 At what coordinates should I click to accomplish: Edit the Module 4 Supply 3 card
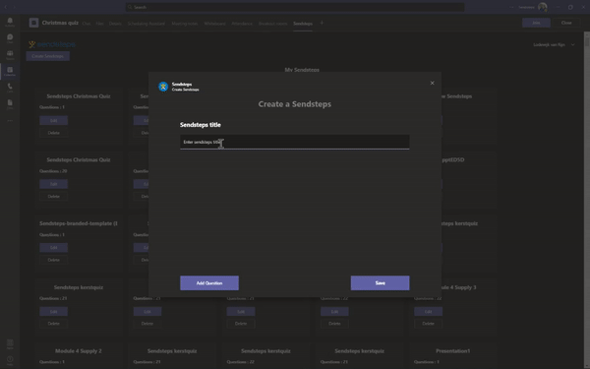(x=428, y=311)
